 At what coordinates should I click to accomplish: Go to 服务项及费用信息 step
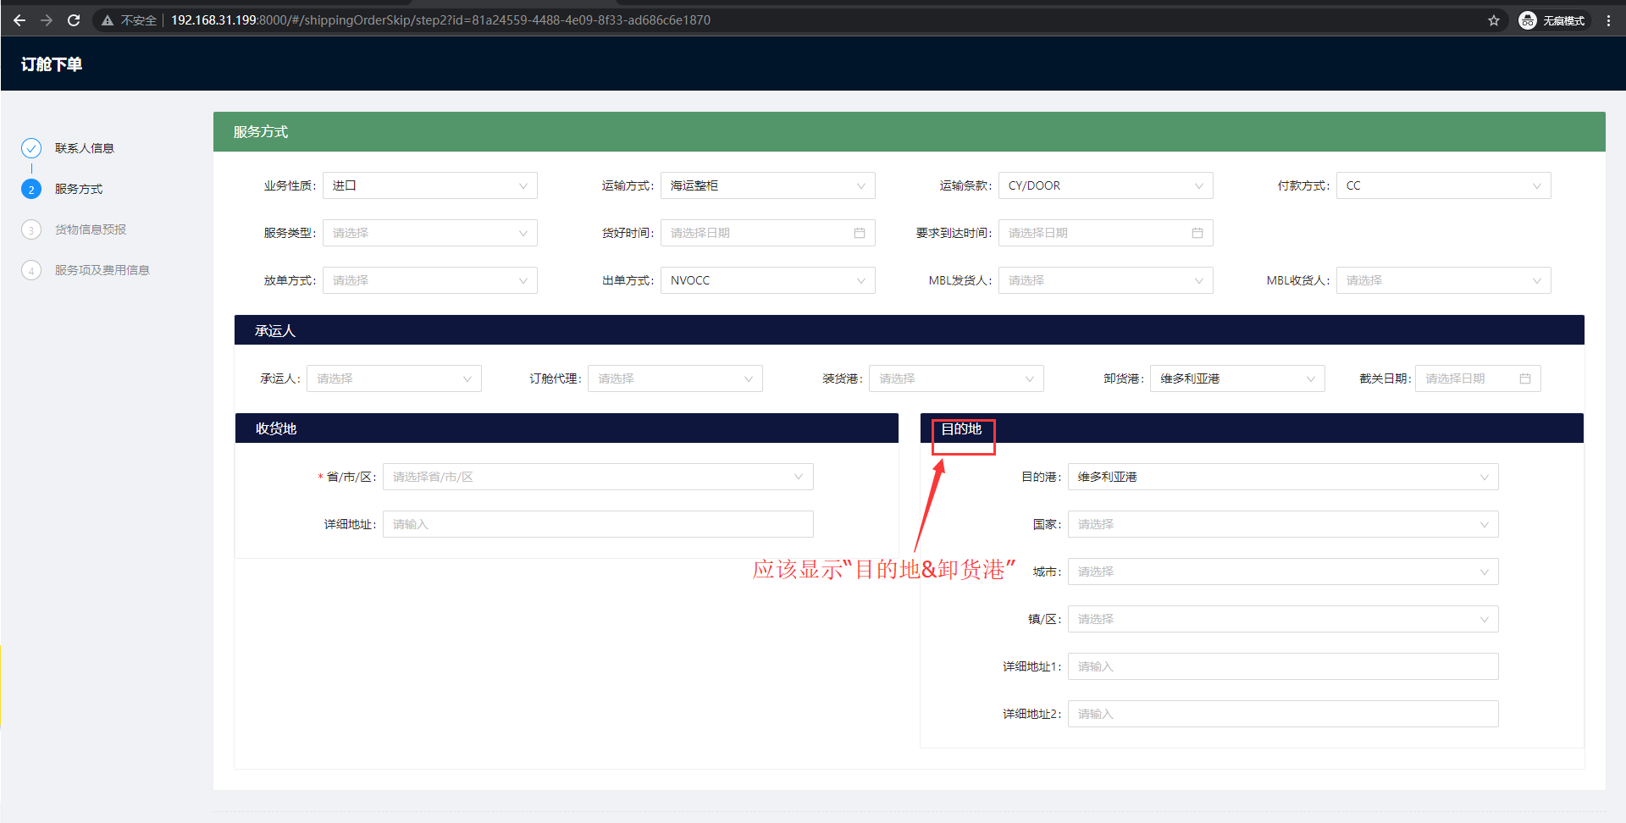click(102, 270)
